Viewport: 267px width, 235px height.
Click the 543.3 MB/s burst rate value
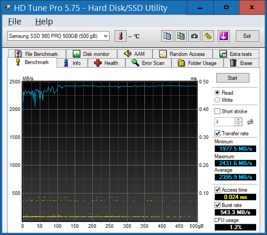tap(235, 212)
